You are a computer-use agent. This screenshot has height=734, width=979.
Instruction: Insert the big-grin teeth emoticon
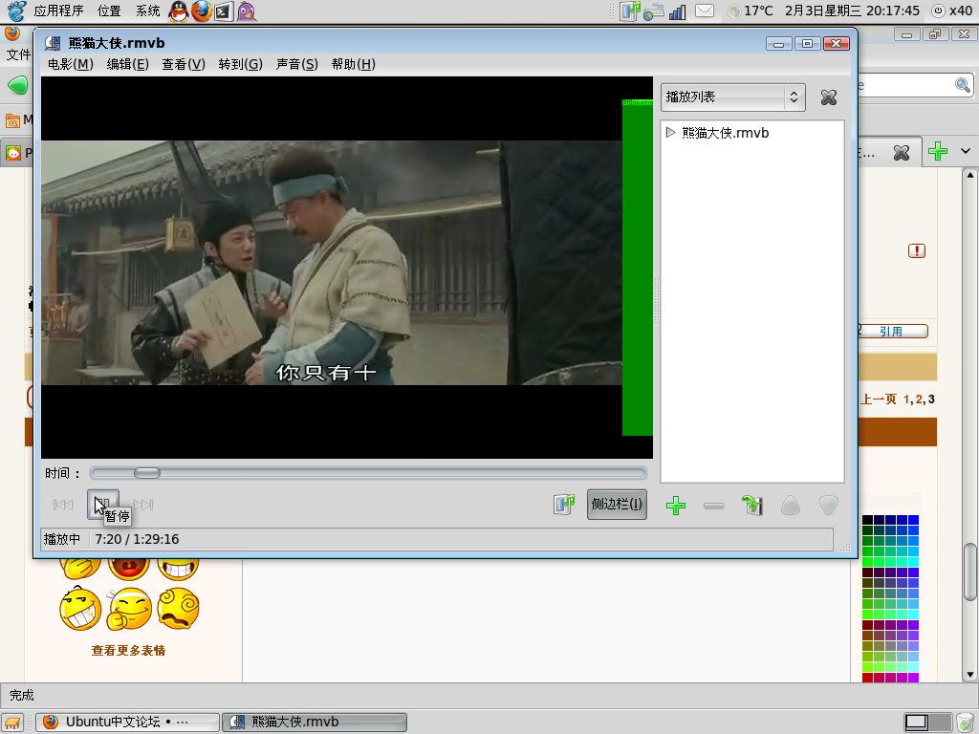pos(80,610)
